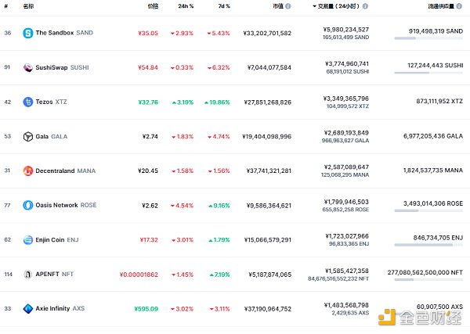Viewport: 470px width, 334px height.
Task: Show info tooltip beside 市值 header
Action: tap(289, 6)
